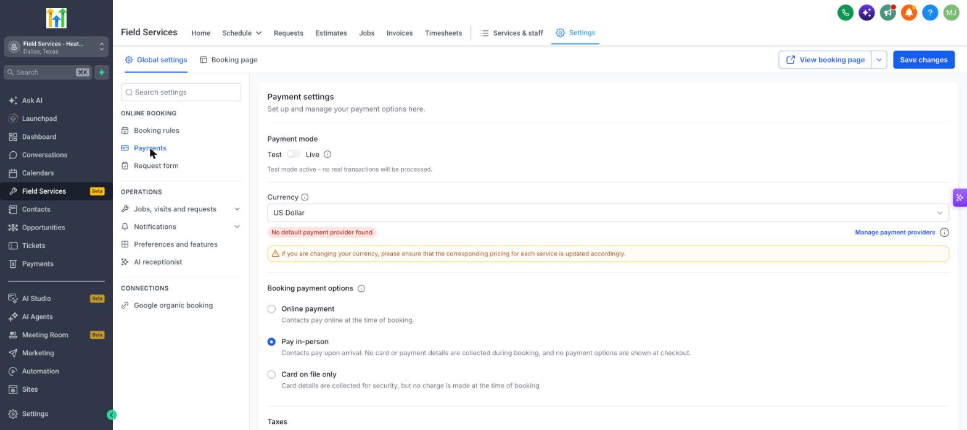
Task: Open Manage payment providers link
Action: [894, 233]
